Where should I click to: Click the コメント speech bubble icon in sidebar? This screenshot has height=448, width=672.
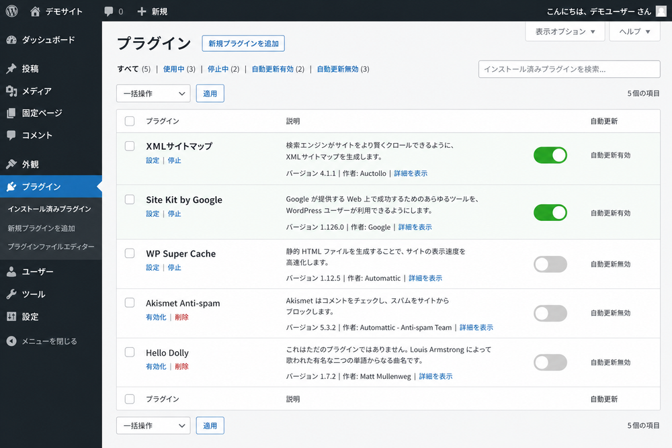pyautogui.click(x=11, y=136)
